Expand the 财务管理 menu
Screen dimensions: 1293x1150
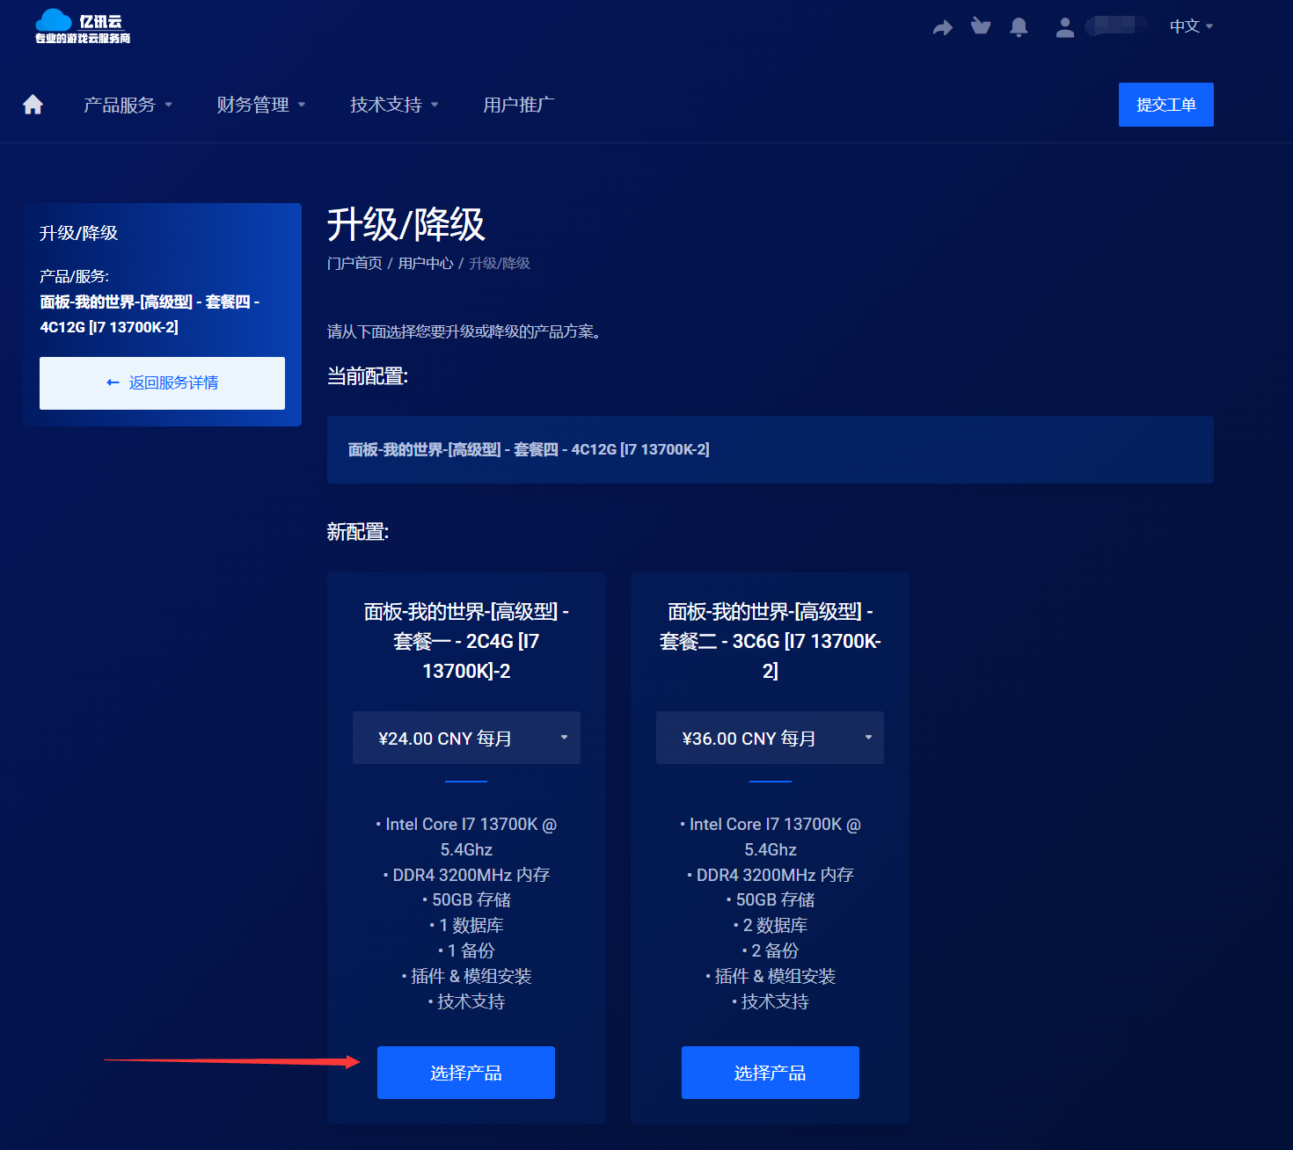(261, 105)
